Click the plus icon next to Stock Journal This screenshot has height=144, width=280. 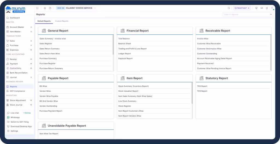pyautogui.click(x=31, y=105)
